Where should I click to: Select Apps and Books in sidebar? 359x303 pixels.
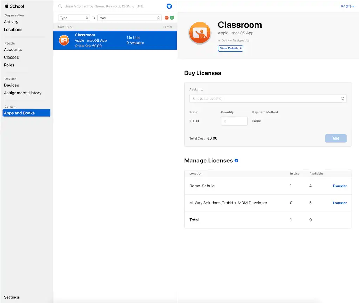[x=27, y=113]
